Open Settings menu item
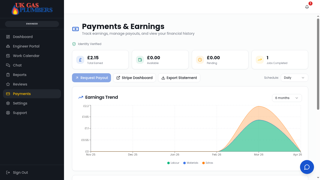 tap(32, 103)
